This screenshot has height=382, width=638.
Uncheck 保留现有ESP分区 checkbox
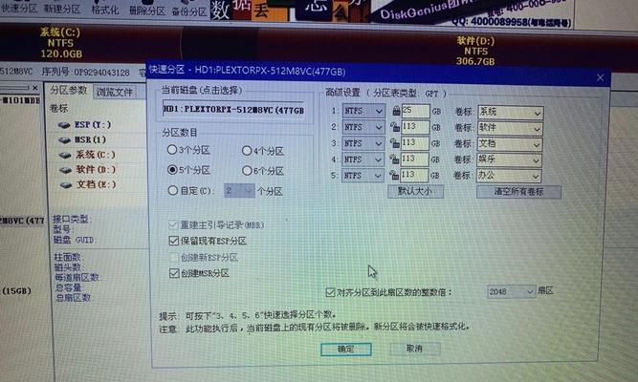(174, 241)
